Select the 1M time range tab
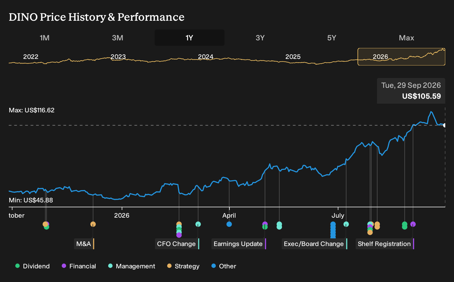454x282 pixels. pos(45,38)
